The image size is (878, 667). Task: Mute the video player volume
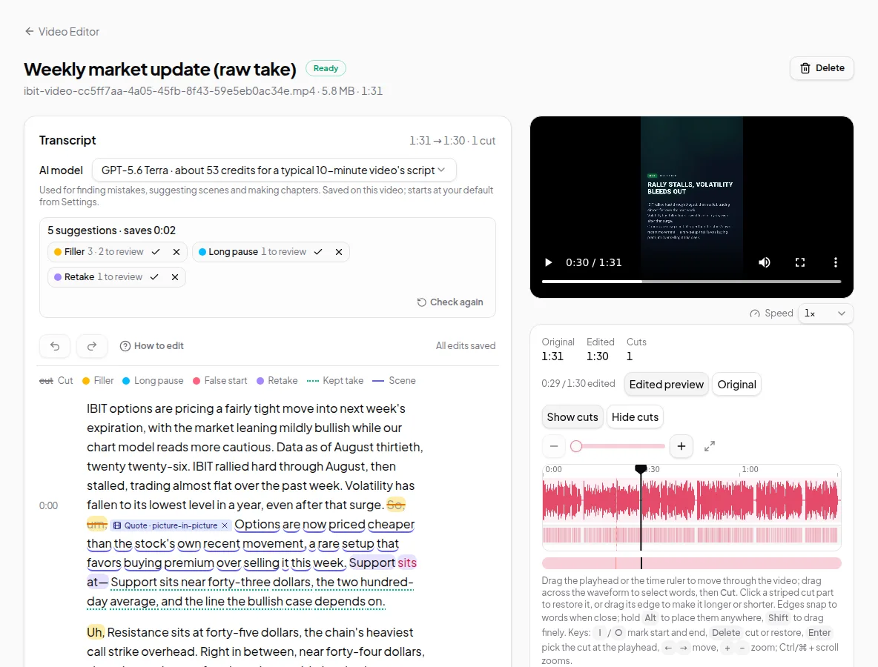pos(765,262)
